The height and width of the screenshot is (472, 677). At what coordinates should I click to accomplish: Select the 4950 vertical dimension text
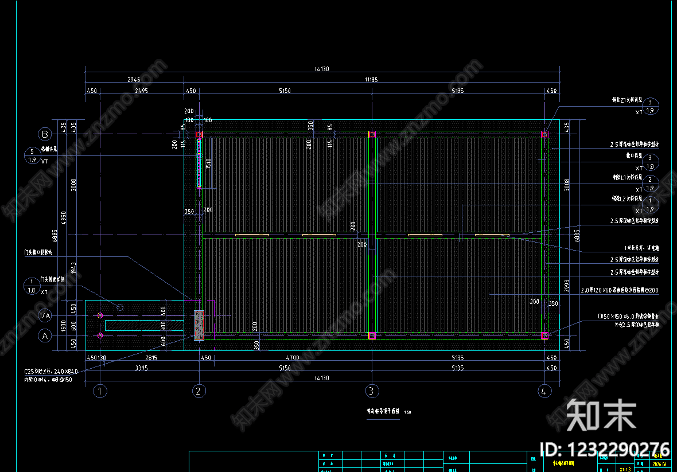point(64,217)
